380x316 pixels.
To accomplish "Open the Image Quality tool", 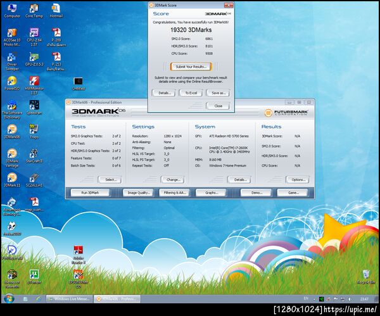I will coord(138,193).
